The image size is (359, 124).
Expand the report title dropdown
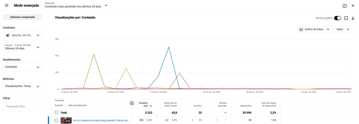(x=106, y=5)
